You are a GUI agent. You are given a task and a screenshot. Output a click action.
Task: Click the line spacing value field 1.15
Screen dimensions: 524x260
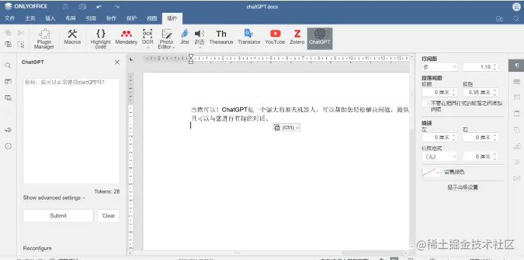(480, 67)
